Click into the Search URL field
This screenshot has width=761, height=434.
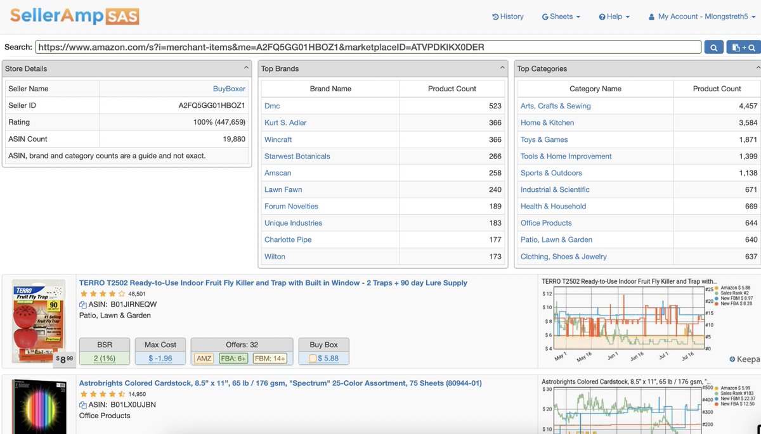(368, 47)
